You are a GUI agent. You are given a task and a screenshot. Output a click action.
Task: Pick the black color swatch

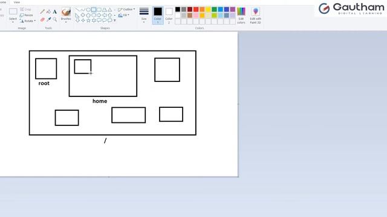tap(178, 10)
